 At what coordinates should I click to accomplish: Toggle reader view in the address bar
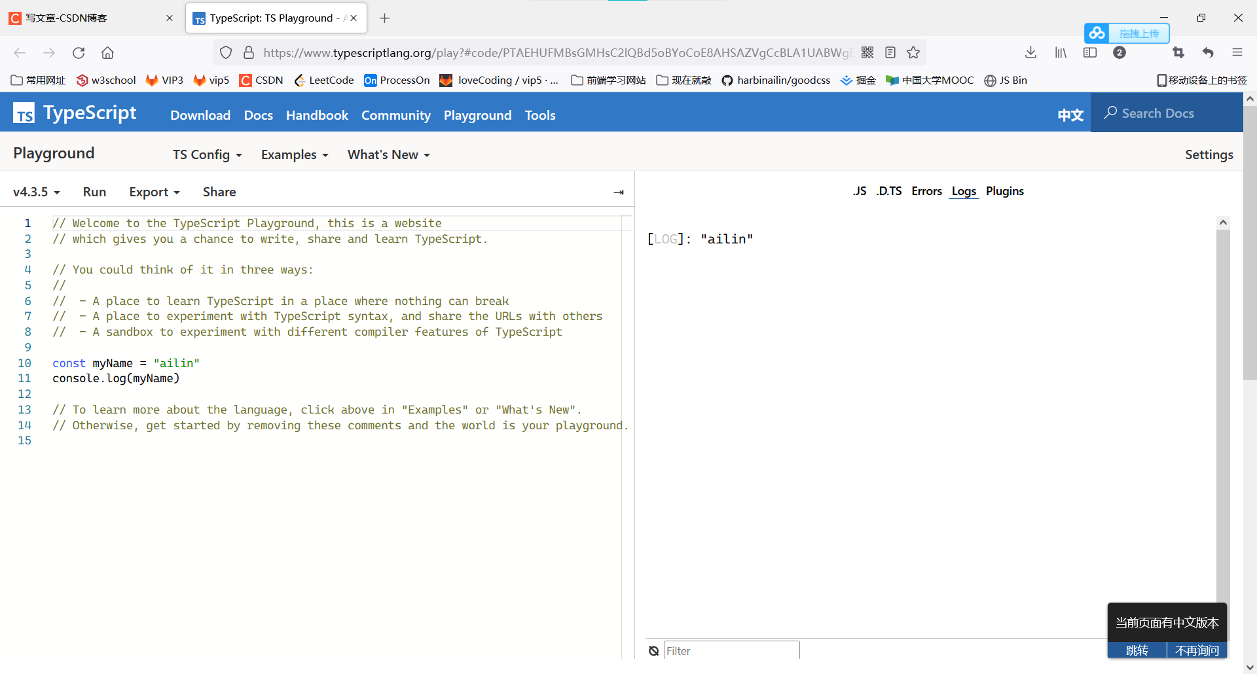click(890, 52)
